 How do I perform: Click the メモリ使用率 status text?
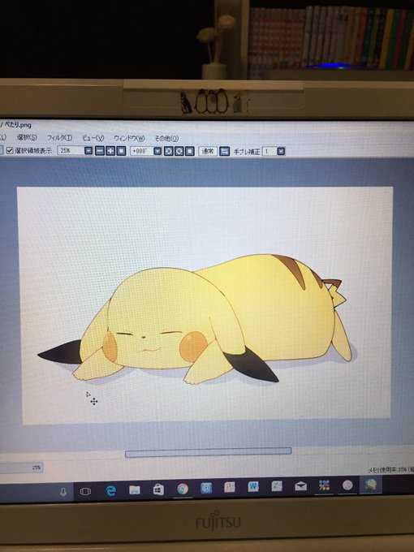tap(390, 470)
